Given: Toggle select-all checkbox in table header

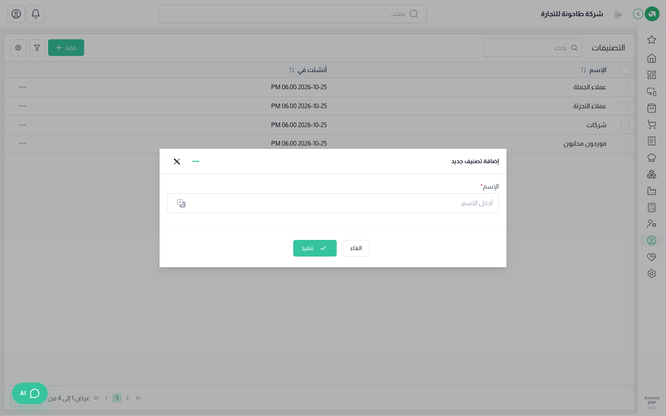Looking at the screenshot, I should [x=625, y=70].
